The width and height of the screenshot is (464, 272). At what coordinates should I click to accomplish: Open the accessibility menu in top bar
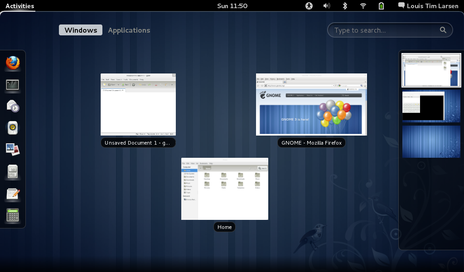click(309, 6)
